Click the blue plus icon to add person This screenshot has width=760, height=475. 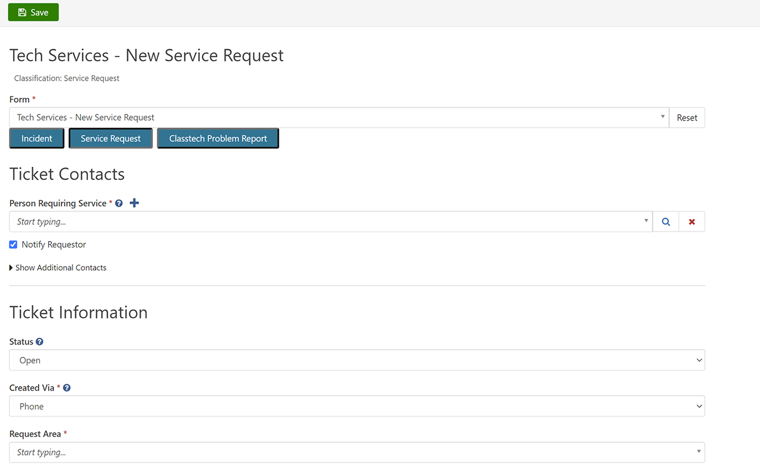(x=134, y=203)
